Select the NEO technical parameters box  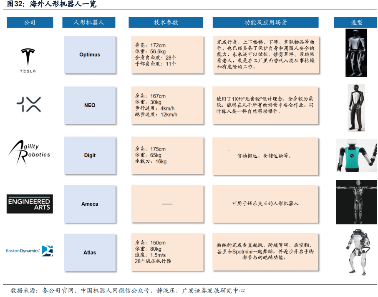pos(167,105)
